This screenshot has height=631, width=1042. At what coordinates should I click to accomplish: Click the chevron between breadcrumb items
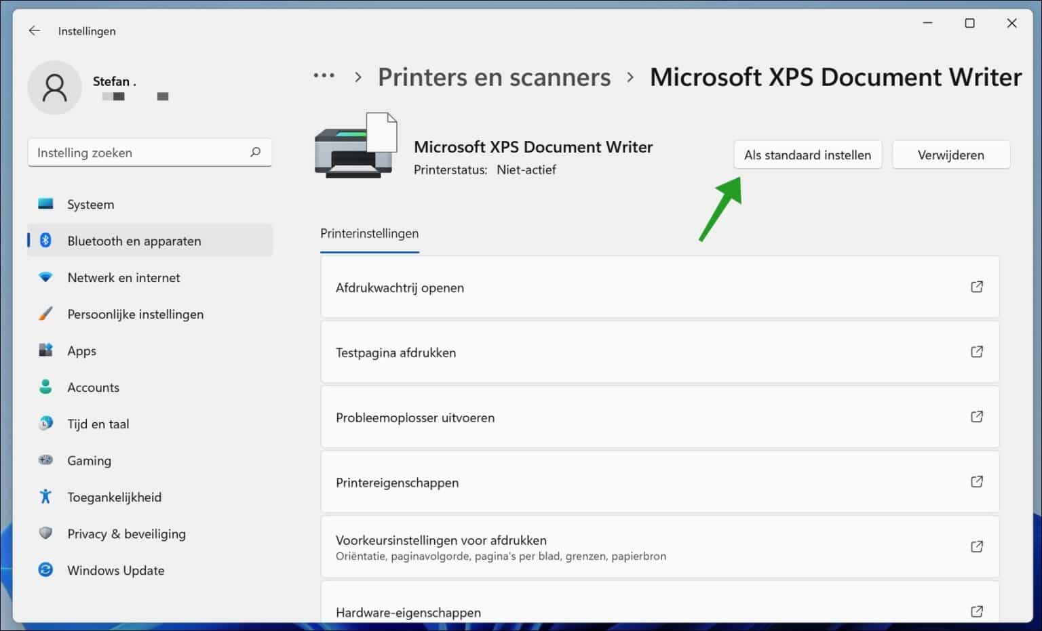358,77
